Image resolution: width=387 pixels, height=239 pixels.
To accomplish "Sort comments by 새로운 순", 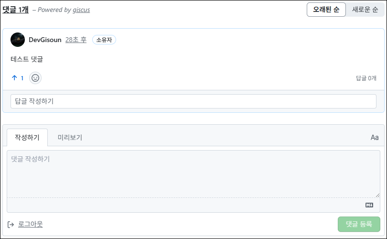I will point(365,10).
